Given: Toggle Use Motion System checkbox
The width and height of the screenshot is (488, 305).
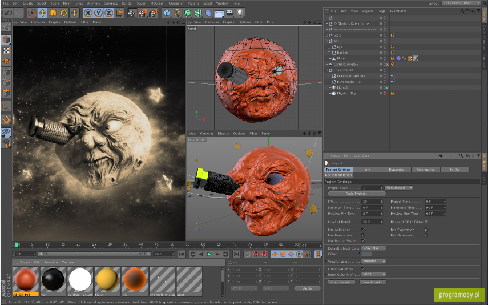Looking at the screenshot, I should click(363, 241).
